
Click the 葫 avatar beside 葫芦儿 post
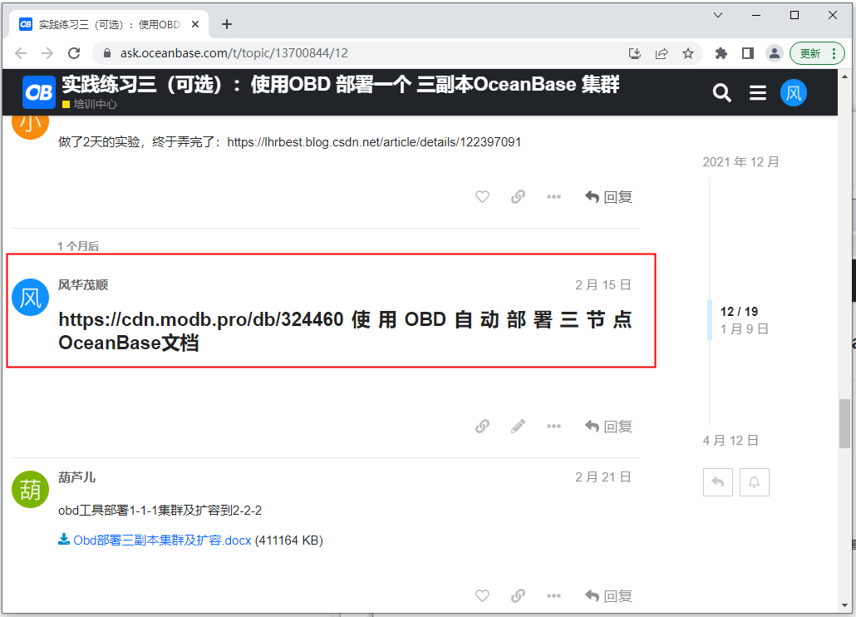(x=31, y=489)
